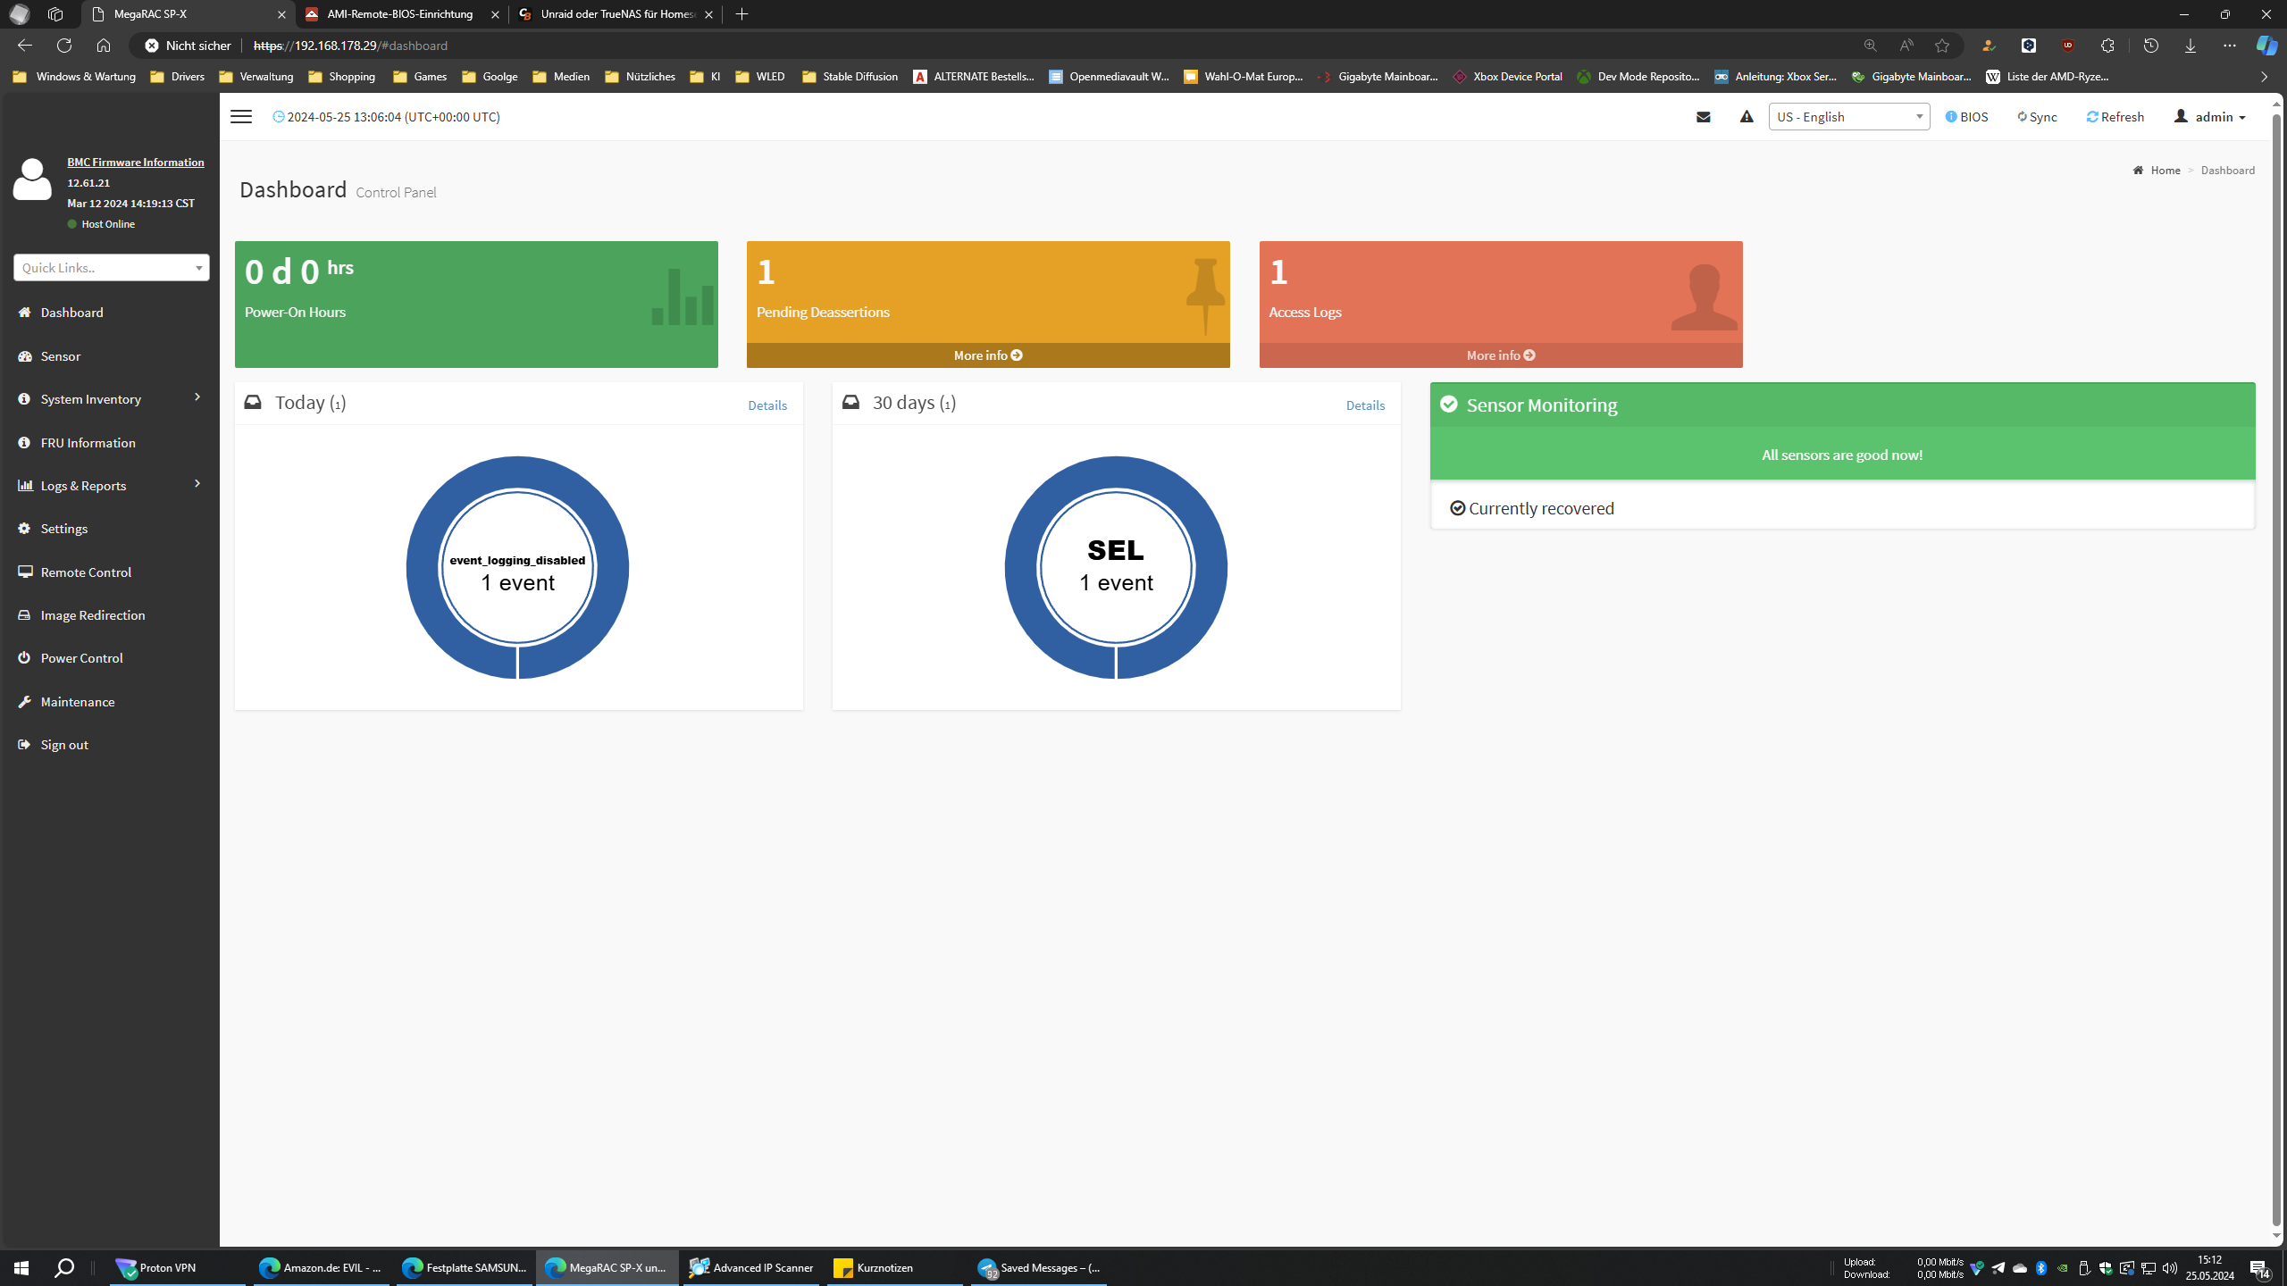Click More info under Pending Deassertions

point(987,355)
